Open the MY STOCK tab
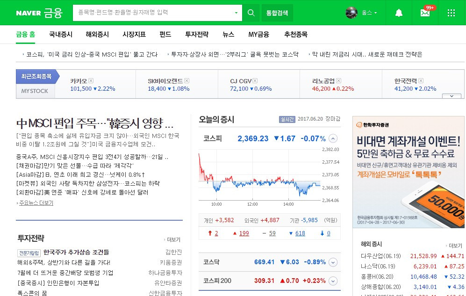 click(35, 91)
